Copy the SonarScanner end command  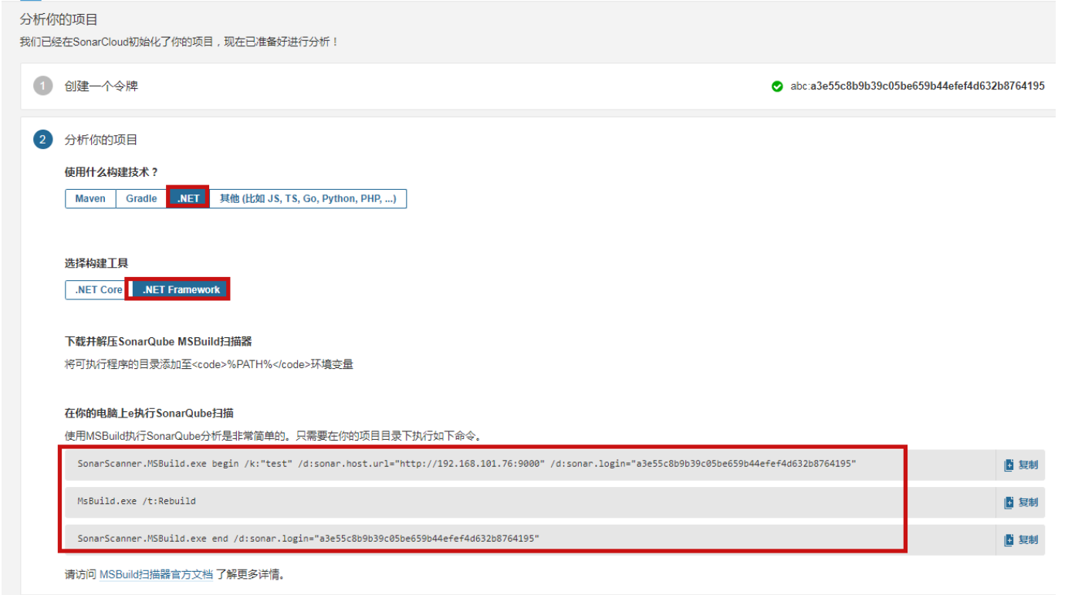tap(1021, 539)
